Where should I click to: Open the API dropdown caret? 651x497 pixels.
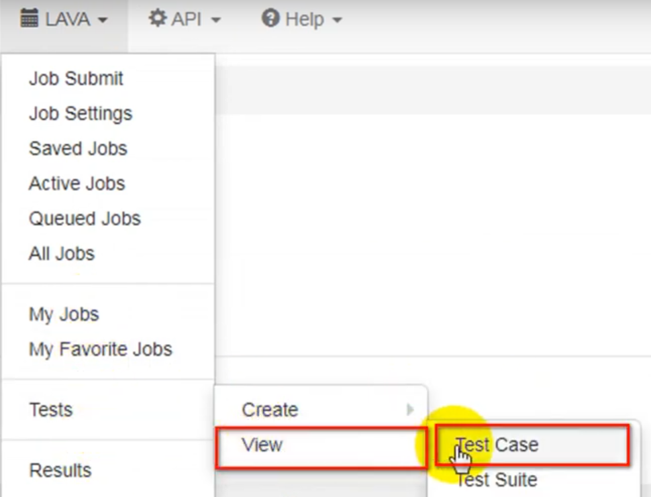[216, 19]
